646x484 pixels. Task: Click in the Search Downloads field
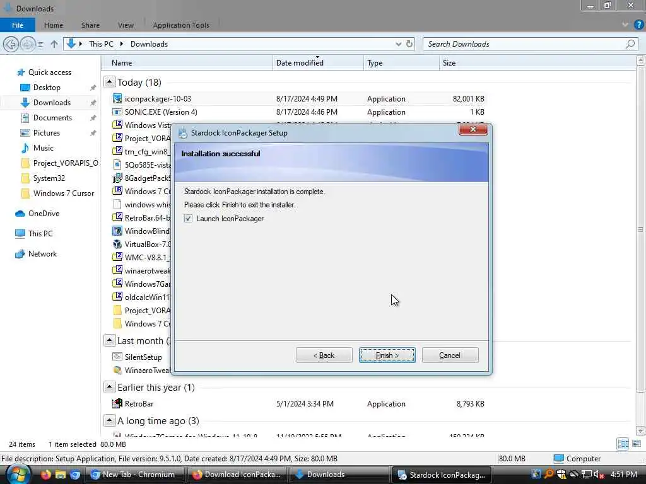coord(530,44)
